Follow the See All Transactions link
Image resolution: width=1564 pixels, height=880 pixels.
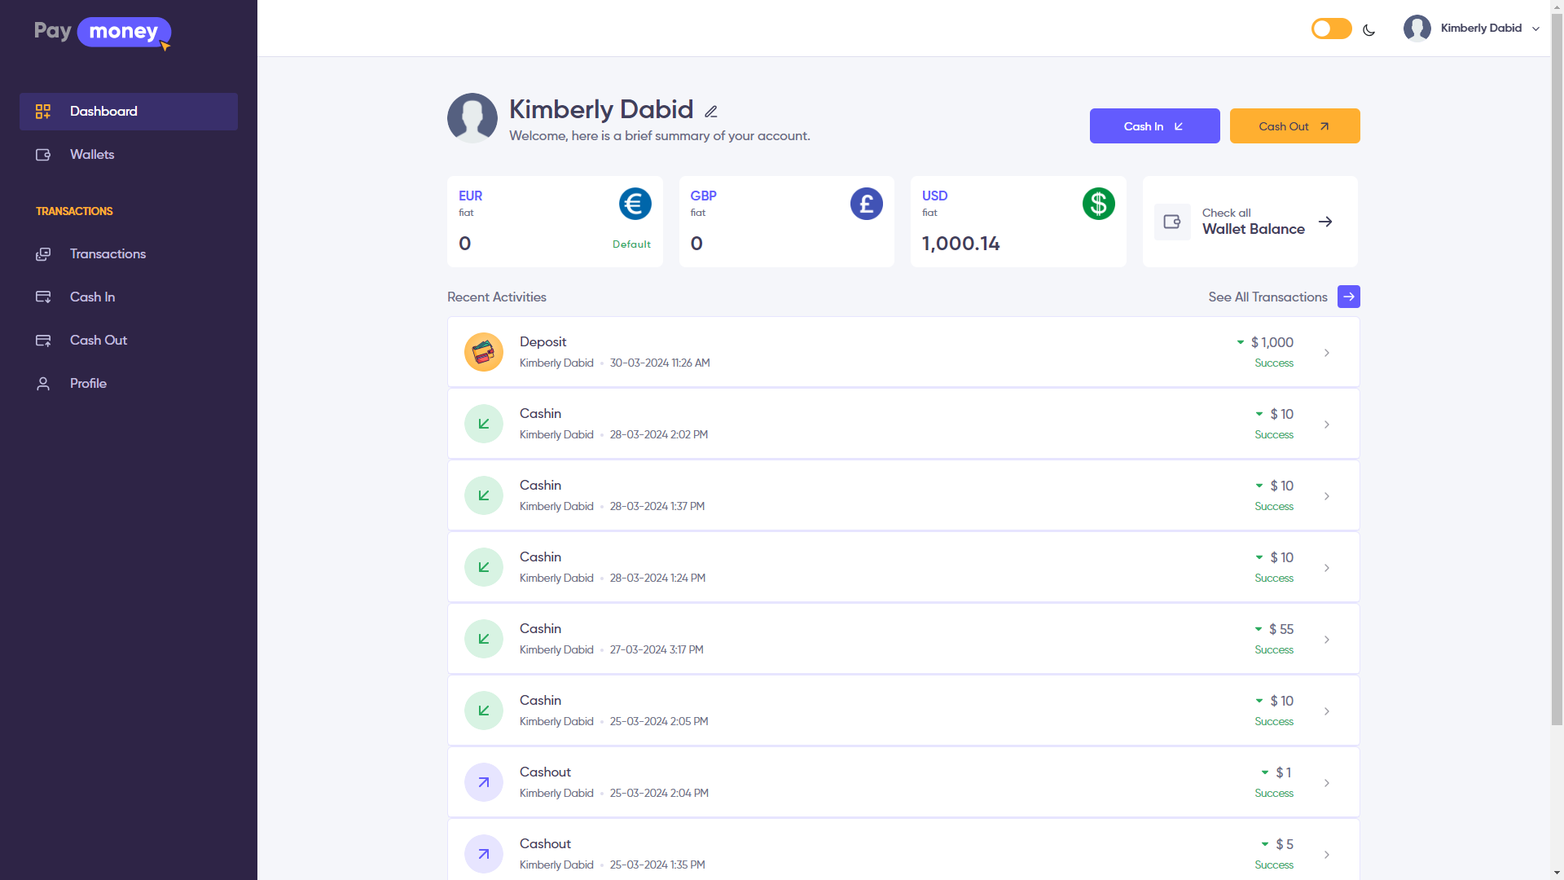[1268, 297]
